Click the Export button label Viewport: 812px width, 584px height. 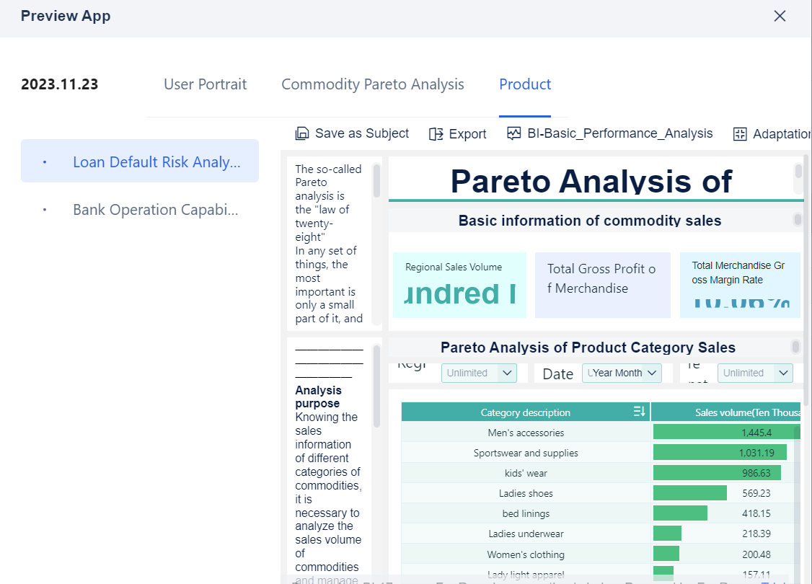point(467,134)
